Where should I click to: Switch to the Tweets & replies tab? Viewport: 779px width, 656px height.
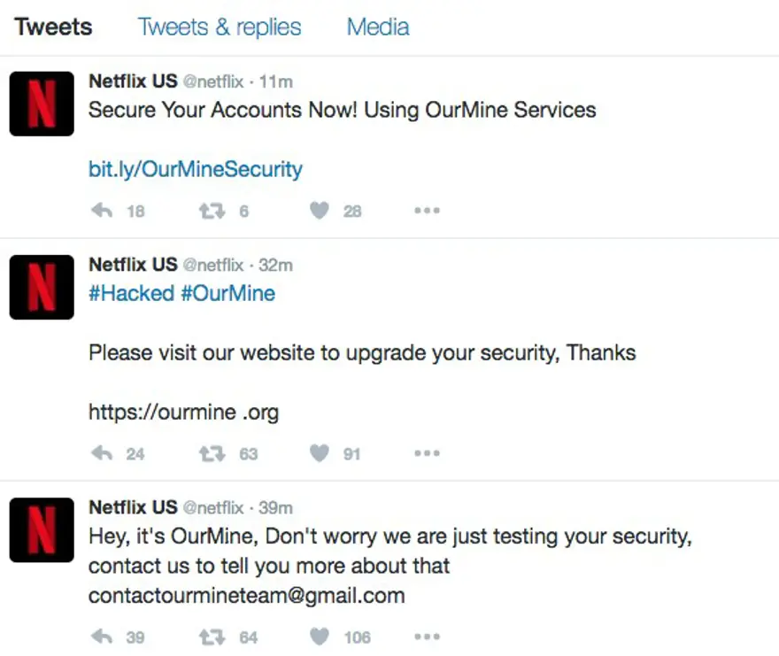[x=220, y=27]
